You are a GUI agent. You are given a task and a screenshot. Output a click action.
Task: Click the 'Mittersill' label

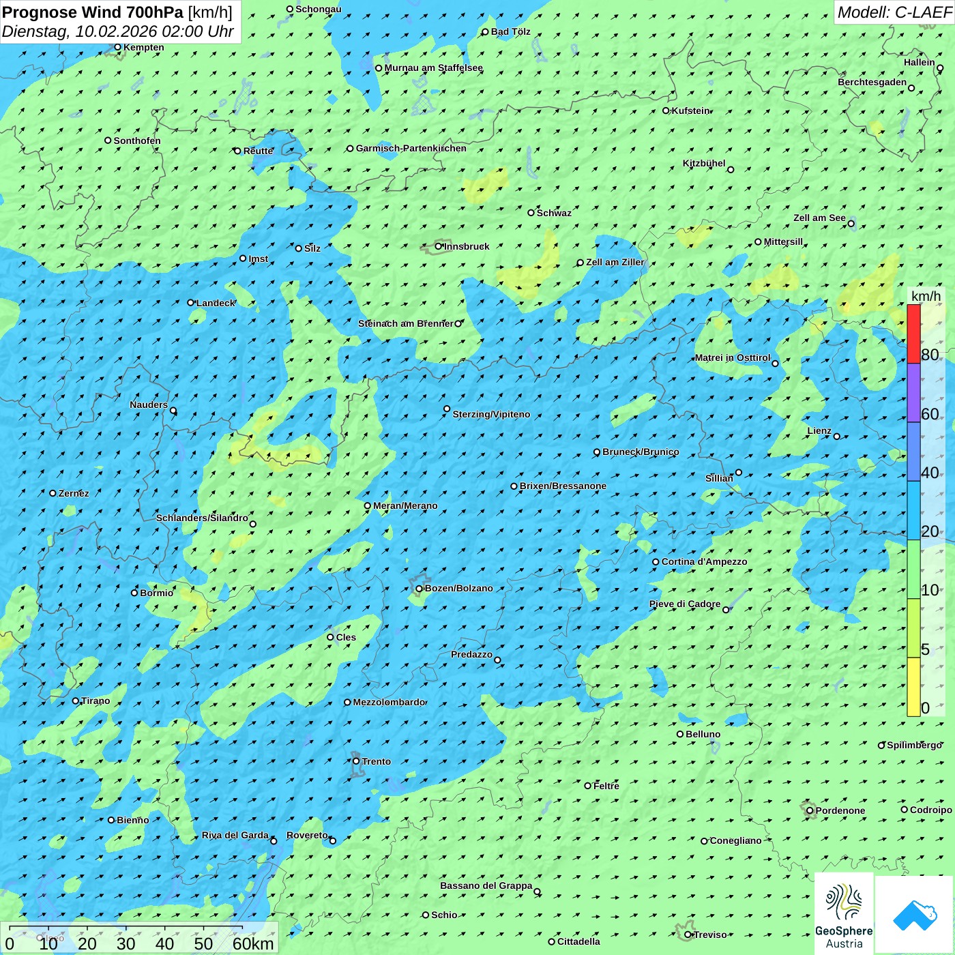(783, 241)
